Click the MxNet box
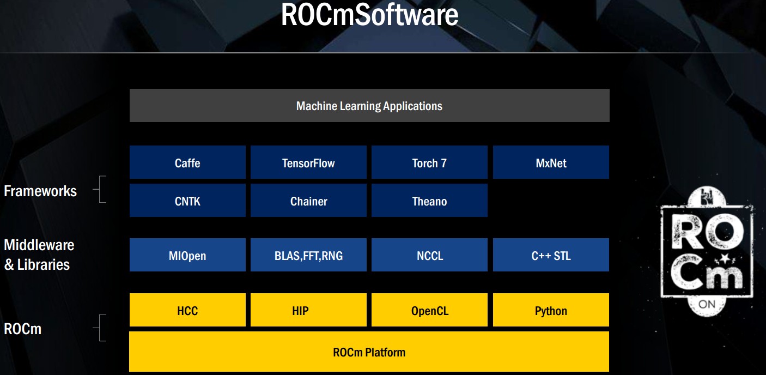The height and width of the screenshot is (375, 766). click(551, 162)
